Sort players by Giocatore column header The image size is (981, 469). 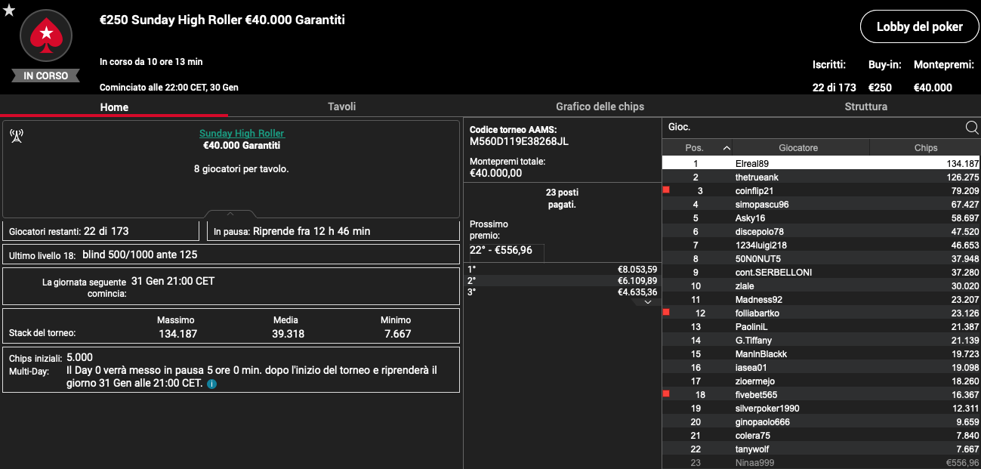coord(798,148)
